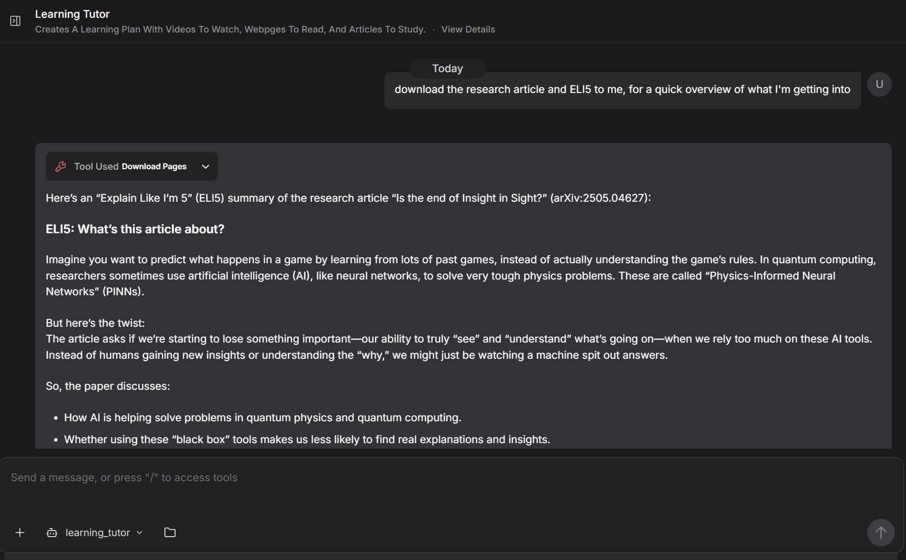Open the learning_tutor agent selector dropdown
Screen dimensions: 906x560
[x=139, y=533]
